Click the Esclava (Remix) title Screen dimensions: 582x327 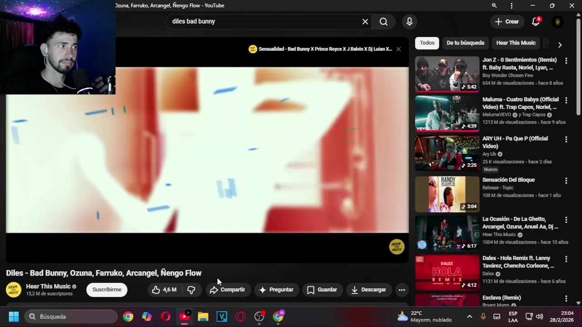[x=502, y=297]
